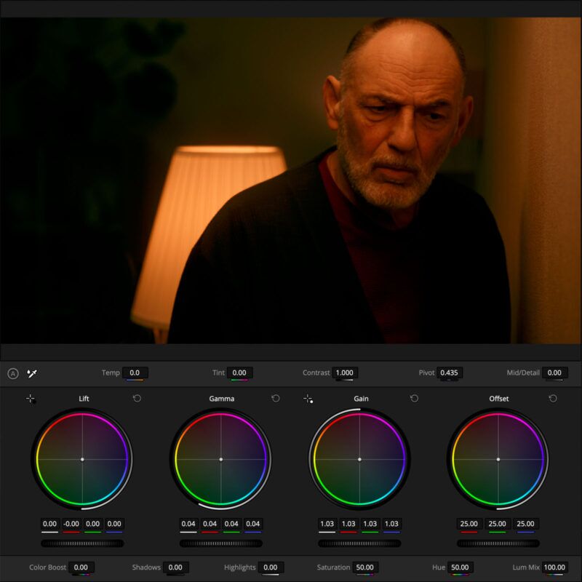This screenshot has width=582, height=582.
Task: Click the Color Boost value field
Action: tap(81, 567)
